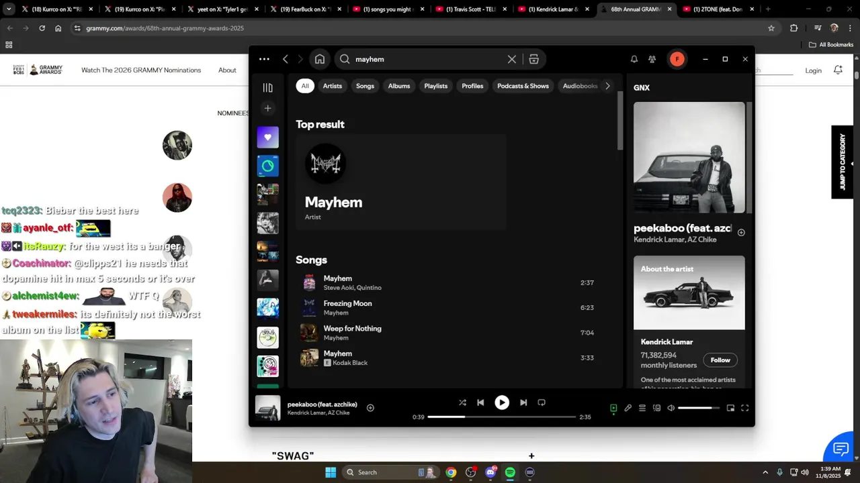Open lyrics microphone icon
The width and height of the screenshot is (860, 483).
pyautogui.click(x=628, y=408)
